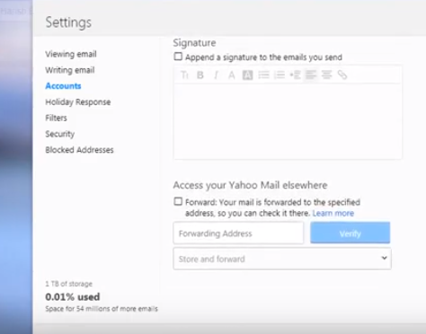
Task: Insert a bulleted list in signature
Action: click(263, 75)
